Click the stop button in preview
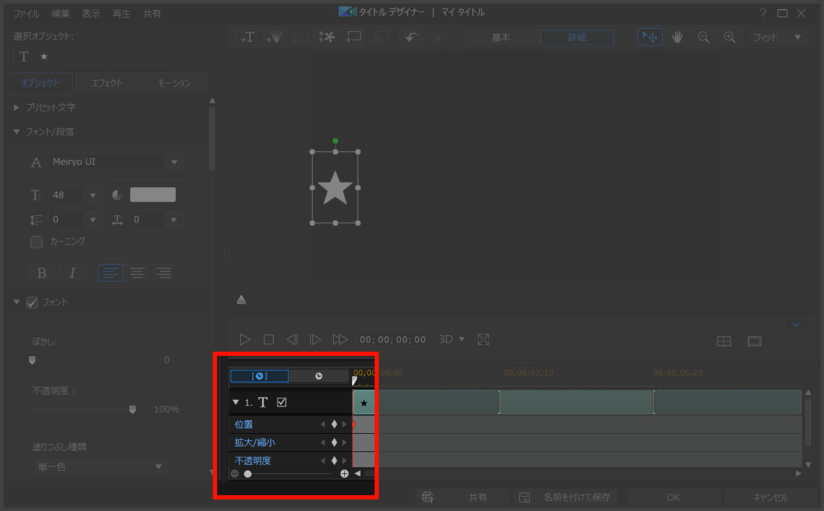This screenshot has height=511, width=824. click(x=269, y=339)
